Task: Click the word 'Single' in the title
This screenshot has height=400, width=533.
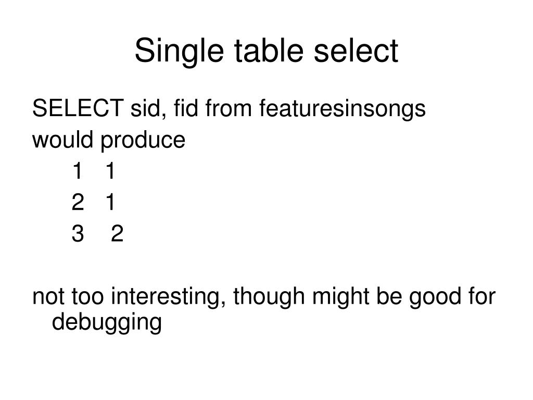Action: pyautogui.click(x=179, y=52)
